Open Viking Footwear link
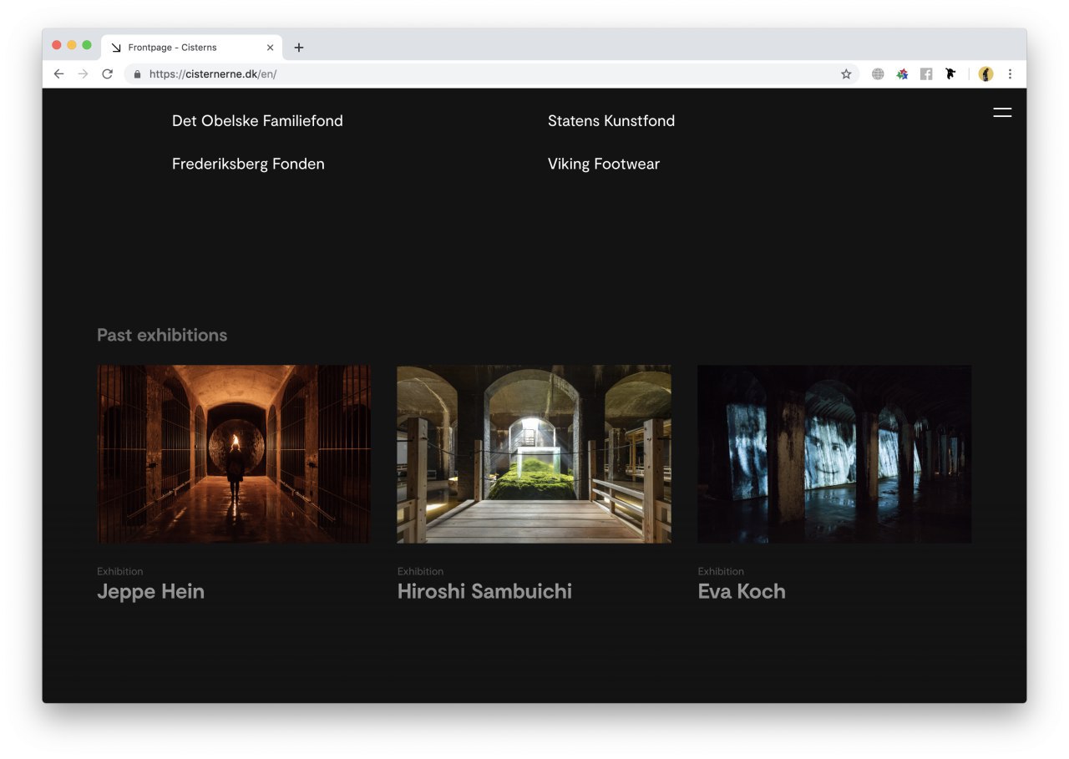This screenshot has height=759, width=1069. point(604,164)
